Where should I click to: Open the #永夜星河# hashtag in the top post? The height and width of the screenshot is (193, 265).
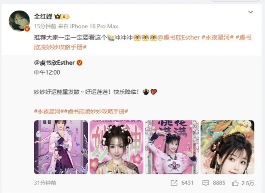(x=217, y=38)
